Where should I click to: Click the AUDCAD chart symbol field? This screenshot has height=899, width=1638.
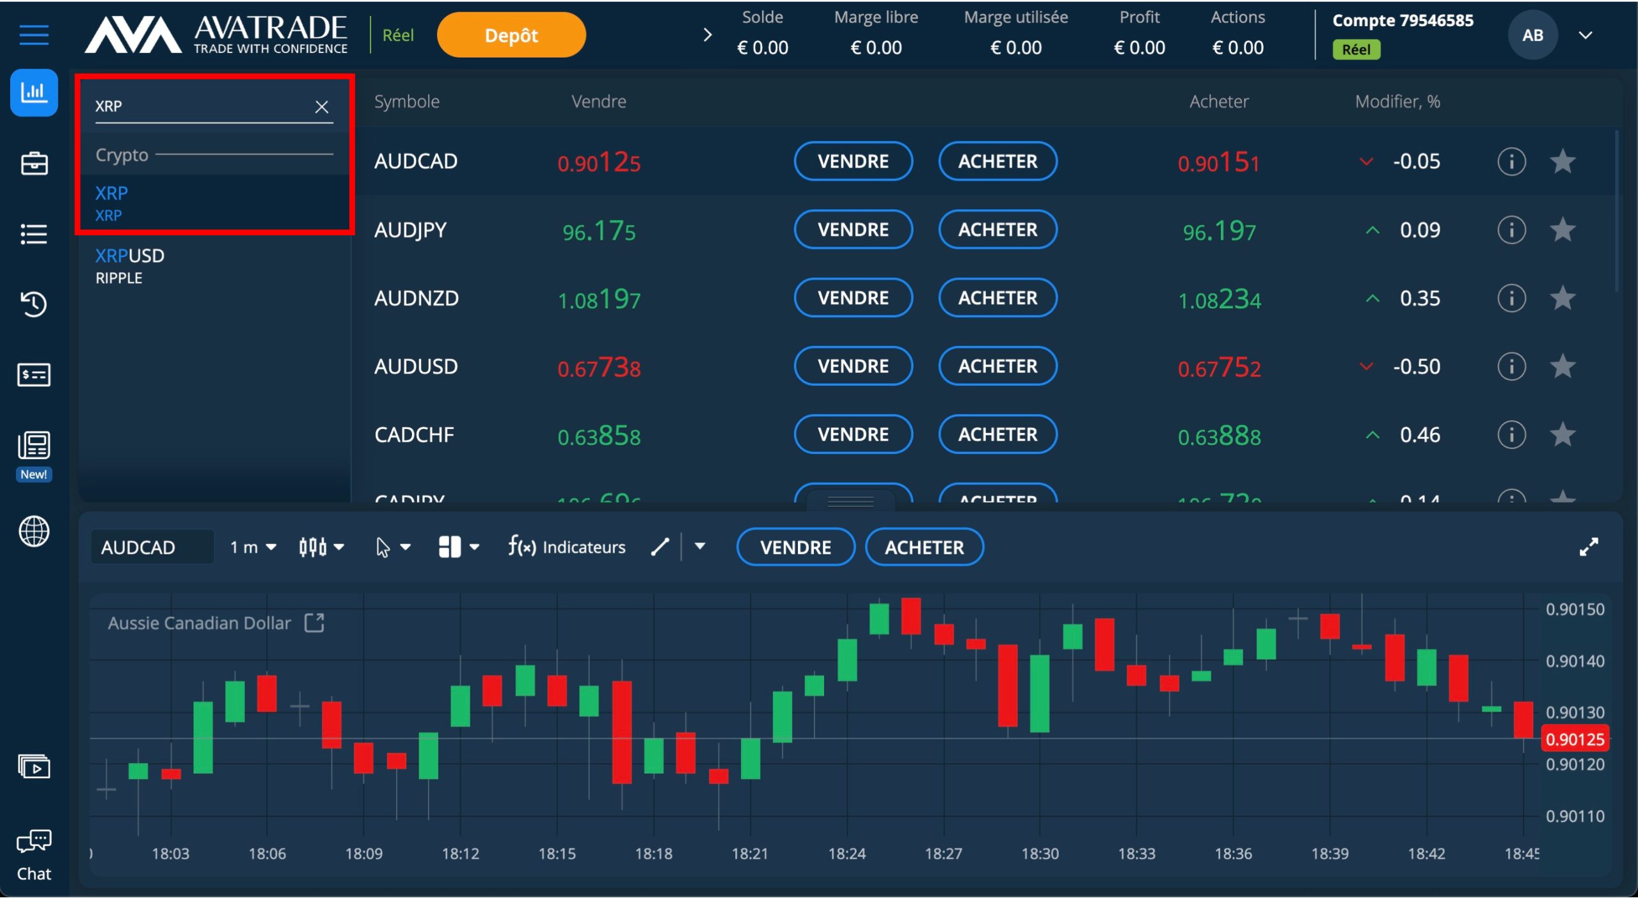tap(152, 547)
